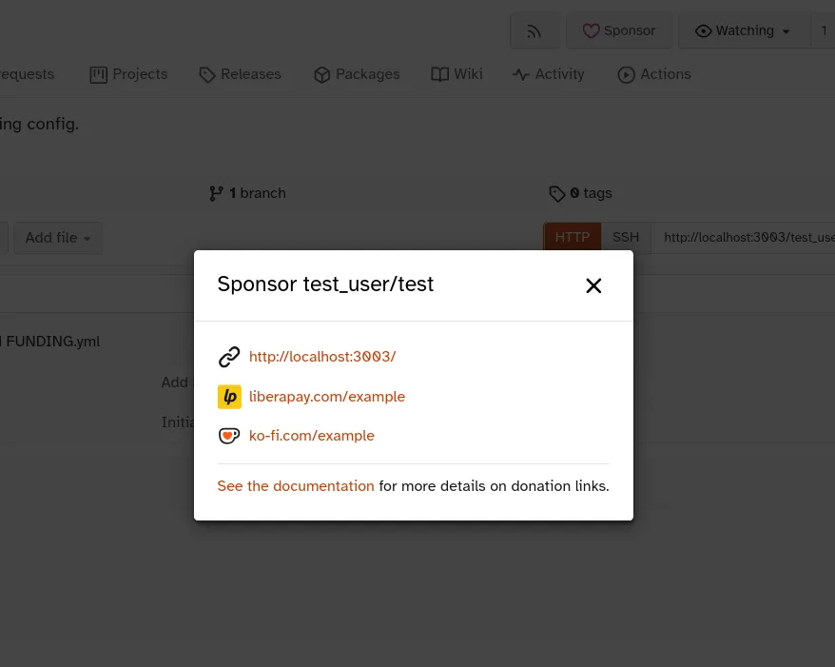Click the Liberapay logo icon
The image size is (835, 667).
tap(229, 397)
